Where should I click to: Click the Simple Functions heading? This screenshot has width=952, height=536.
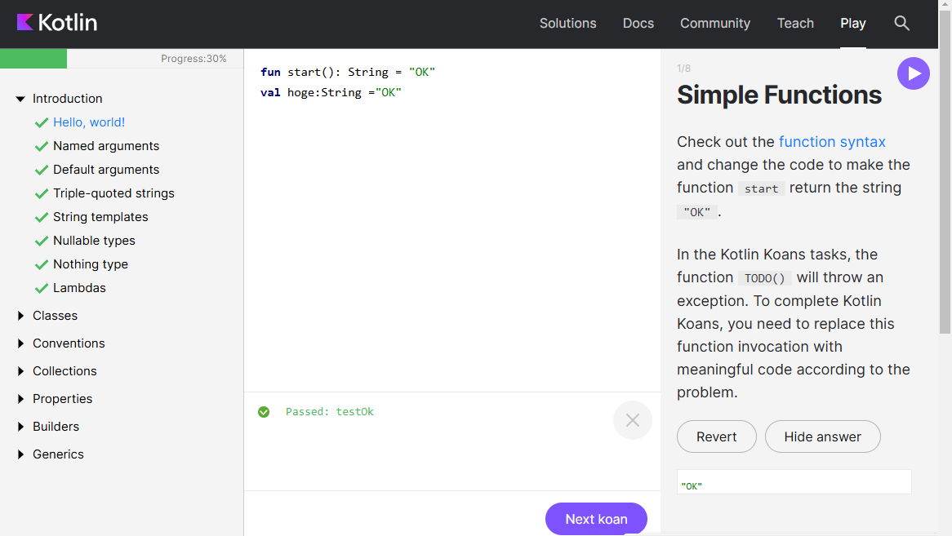tap(779, 95)
